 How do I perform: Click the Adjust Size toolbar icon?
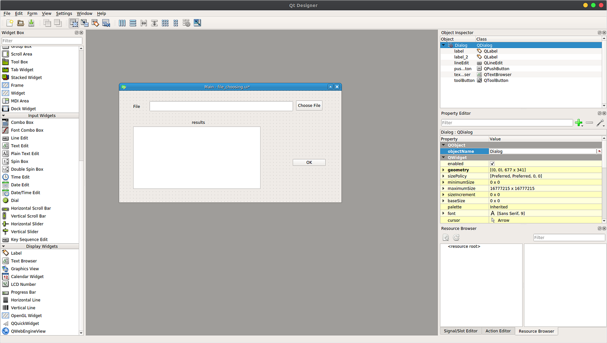197,23
